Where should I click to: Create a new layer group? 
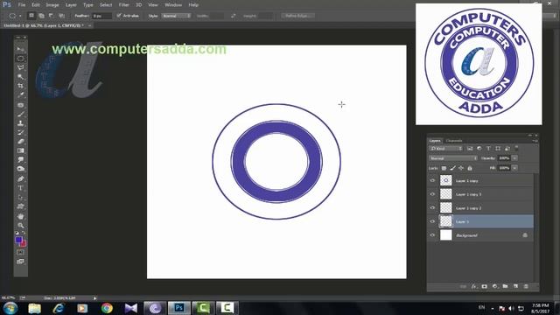pos(505,286)
